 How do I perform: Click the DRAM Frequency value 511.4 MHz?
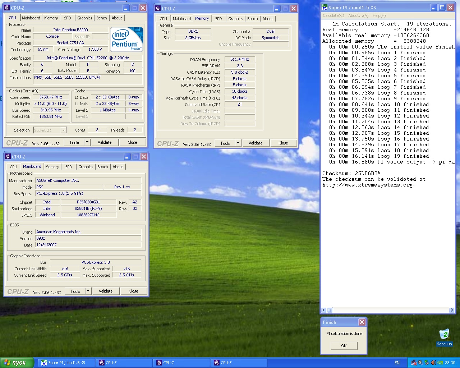tap(240, 59)
